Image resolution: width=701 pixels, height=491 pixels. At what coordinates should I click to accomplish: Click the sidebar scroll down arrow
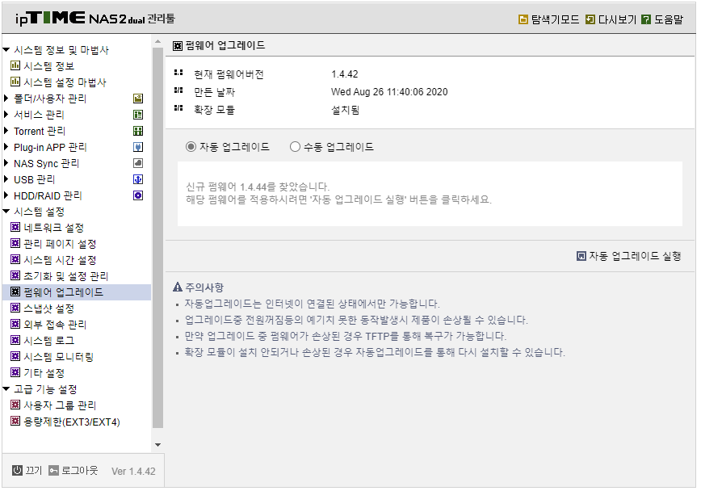[157, 445]
